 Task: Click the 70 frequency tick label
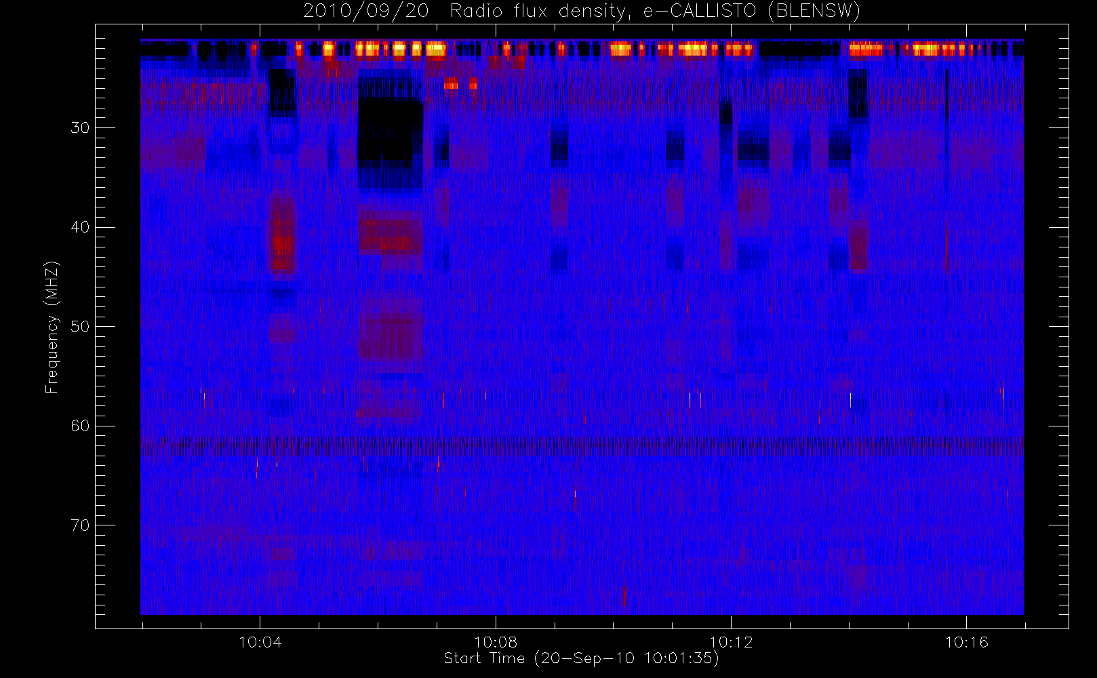[x=80, y=525]
